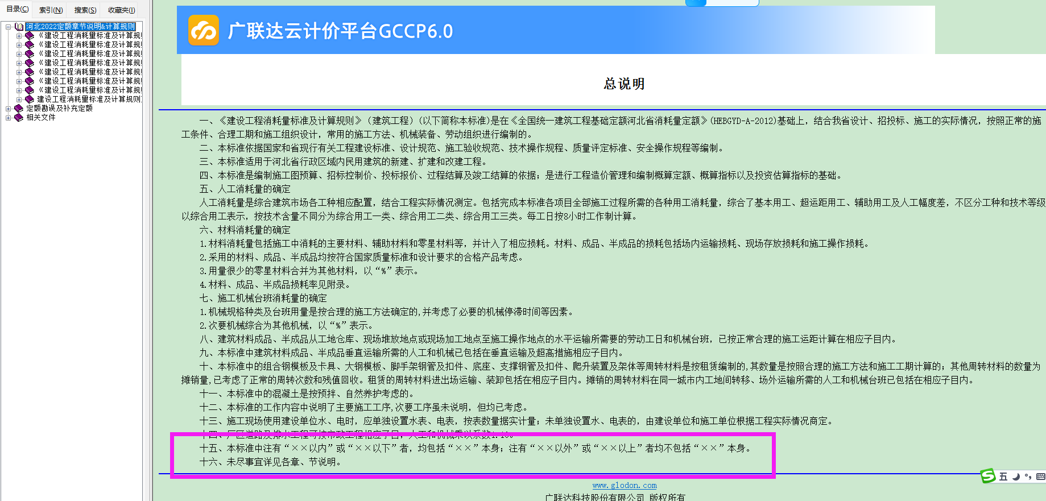Click paragraph 九、本标准中建筑材料成品
The height and width of the screenshot is (501, 1046).
tap(413, 353)
